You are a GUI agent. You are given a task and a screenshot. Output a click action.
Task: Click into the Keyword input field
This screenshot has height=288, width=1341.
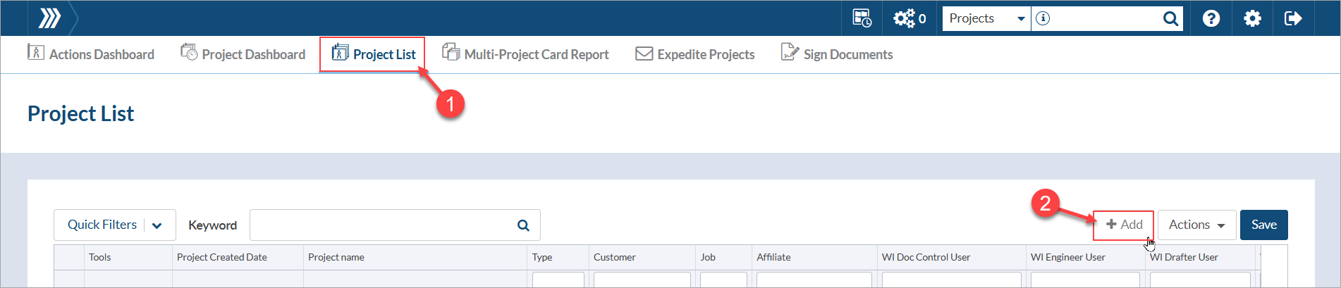click(381, 225)
